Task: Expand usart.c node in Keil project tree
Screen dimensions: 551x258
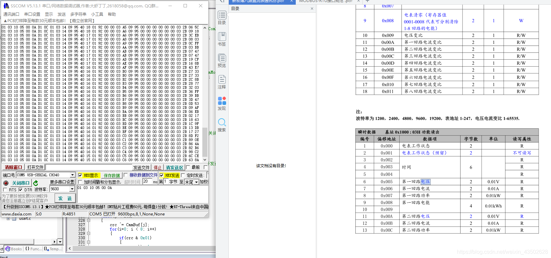Action: click(8, 218)
